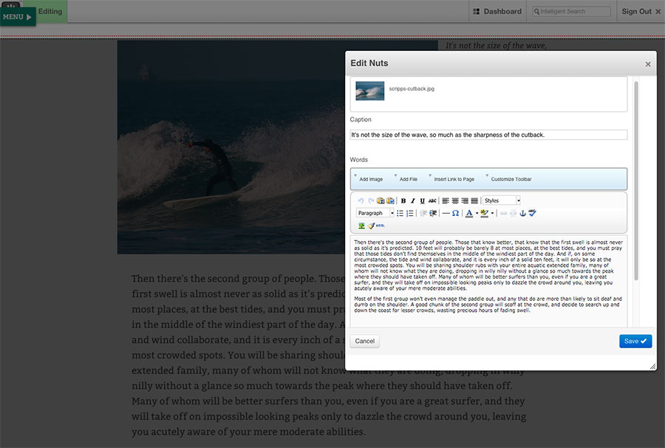665x448 pixels.
Task: Click Customize Toolbar option
Action: point(511,179)
